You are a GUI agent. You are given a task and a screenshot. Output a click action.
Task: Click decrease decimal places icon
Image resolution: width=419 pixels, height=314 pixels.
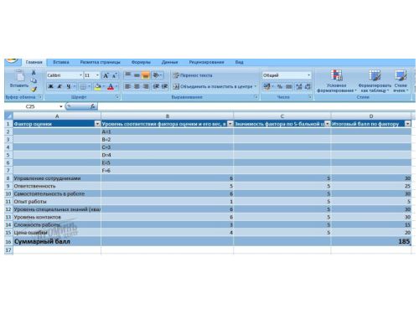click(x=308, y=86)
